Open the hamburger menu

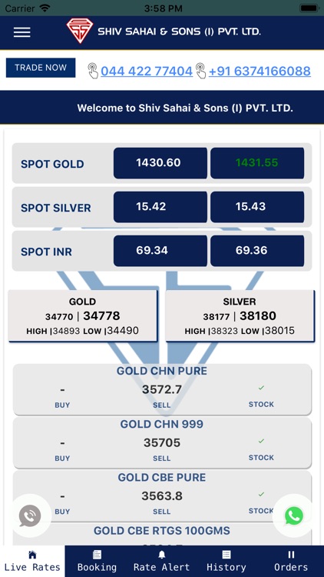[x=21, y=32]
